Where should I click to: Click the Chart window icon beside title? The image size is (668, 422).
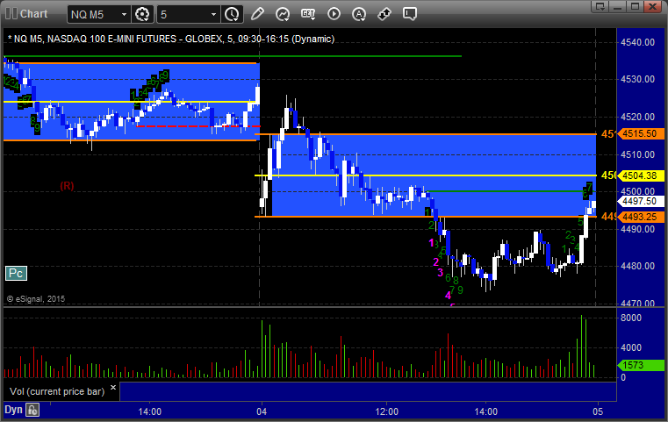pyautogui.click(x=11, y=14)
